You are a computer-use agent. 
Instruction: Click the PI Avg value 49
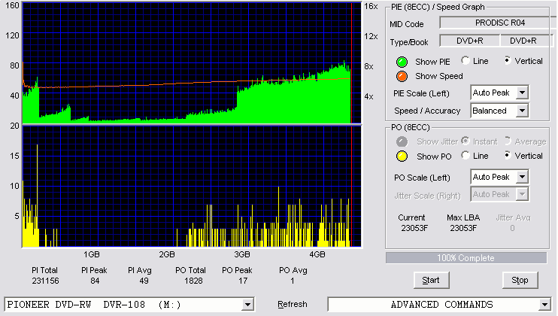pyautogui.click(x=144, y=281)
